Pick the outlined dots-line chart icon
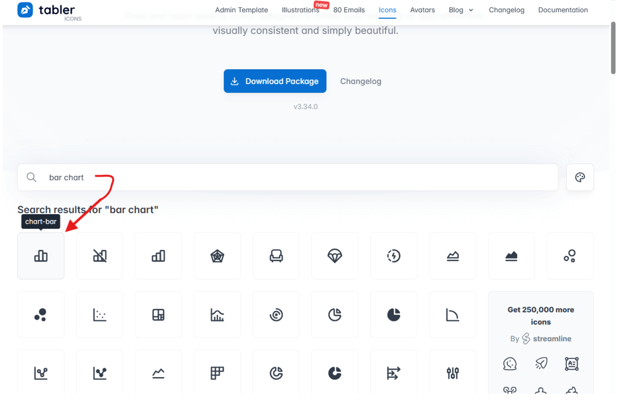 point(41,373)
